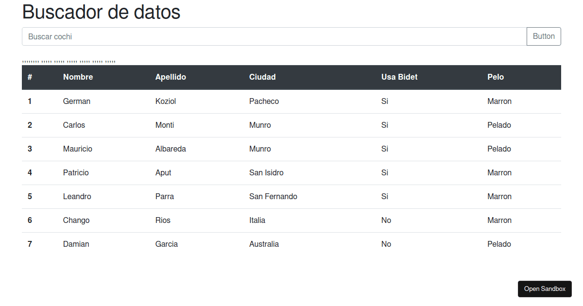Select the Albareda surname cell
The width and height of the screenshot is (583, 306).
(171, 149)
